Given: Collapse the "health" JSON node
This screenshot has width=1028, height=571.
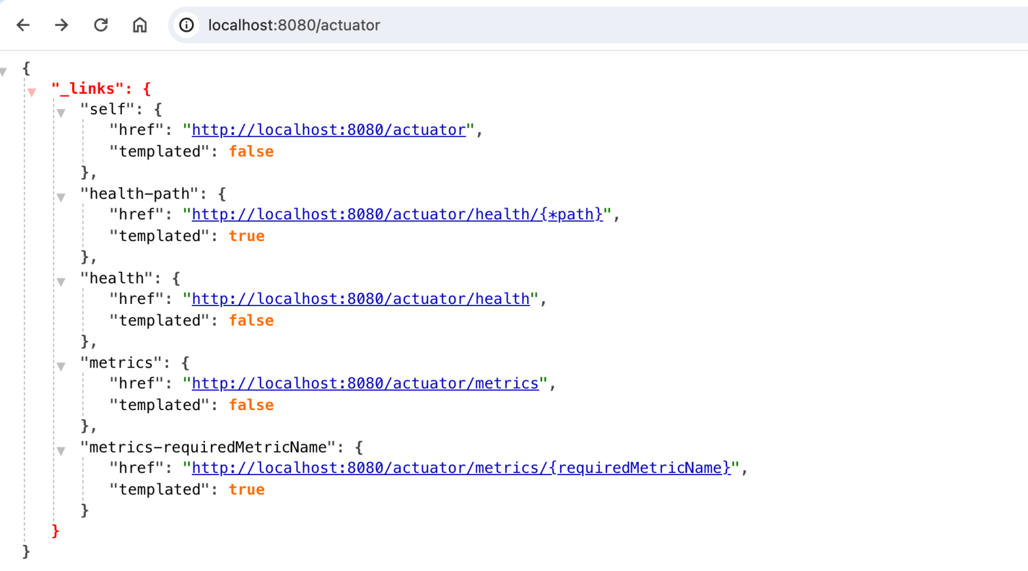Looking at the screenshot, I should (61, 281).
